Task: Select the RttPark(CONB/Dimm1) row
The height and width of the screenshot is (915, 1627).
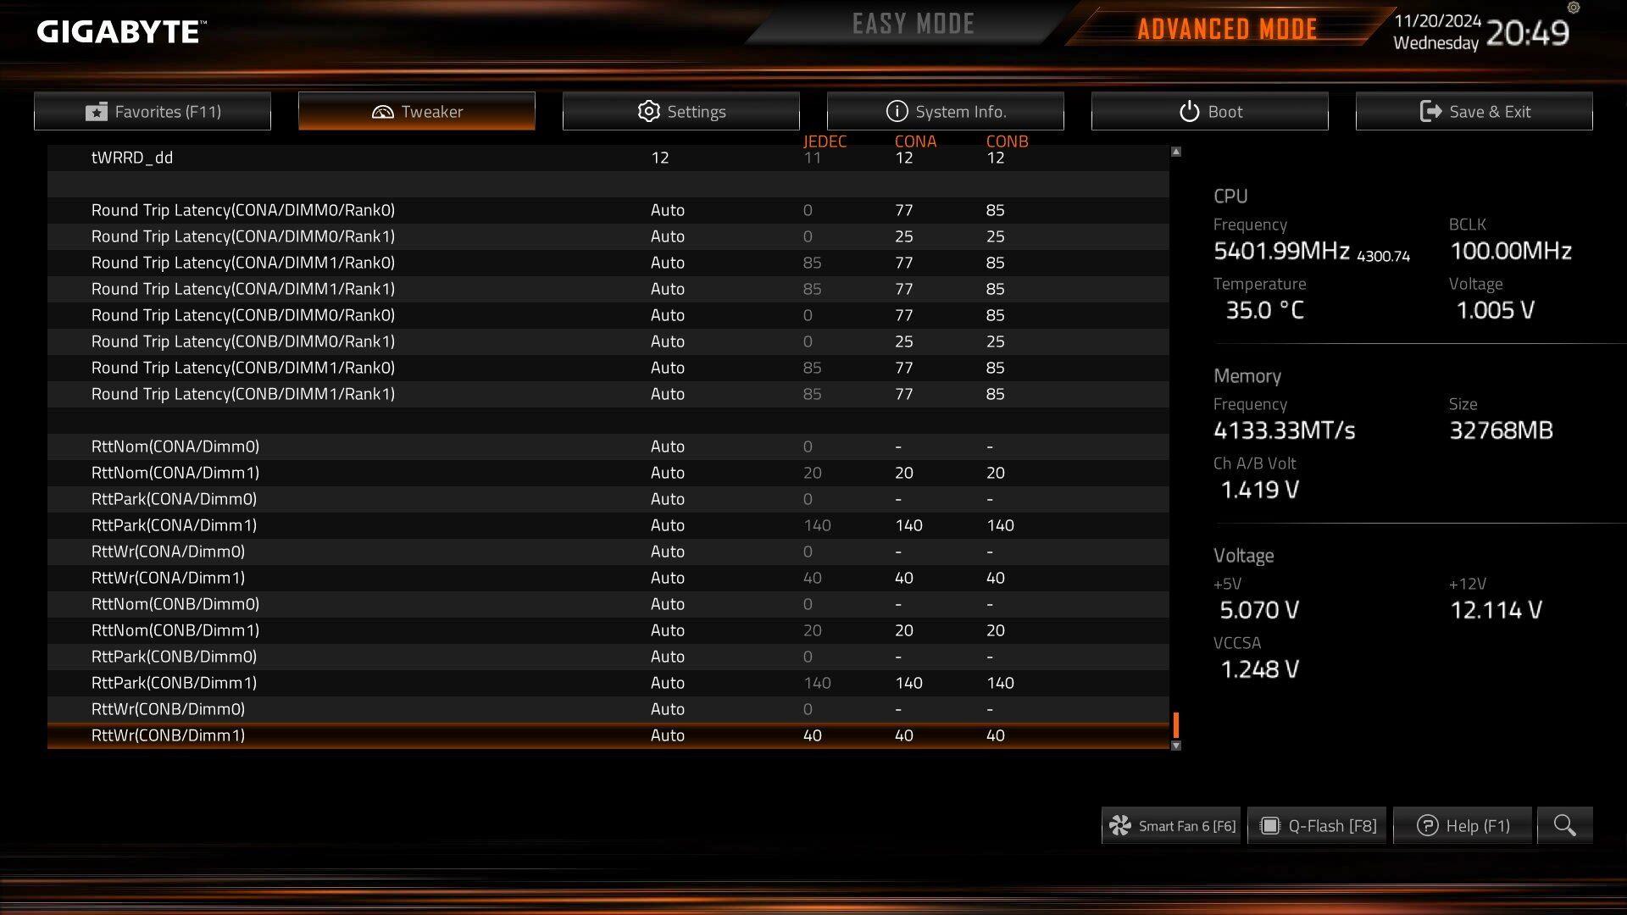Action: click(x=608, y=683)
